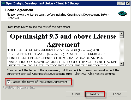
Task: Click the Next > button
Action: coord(95,94)
